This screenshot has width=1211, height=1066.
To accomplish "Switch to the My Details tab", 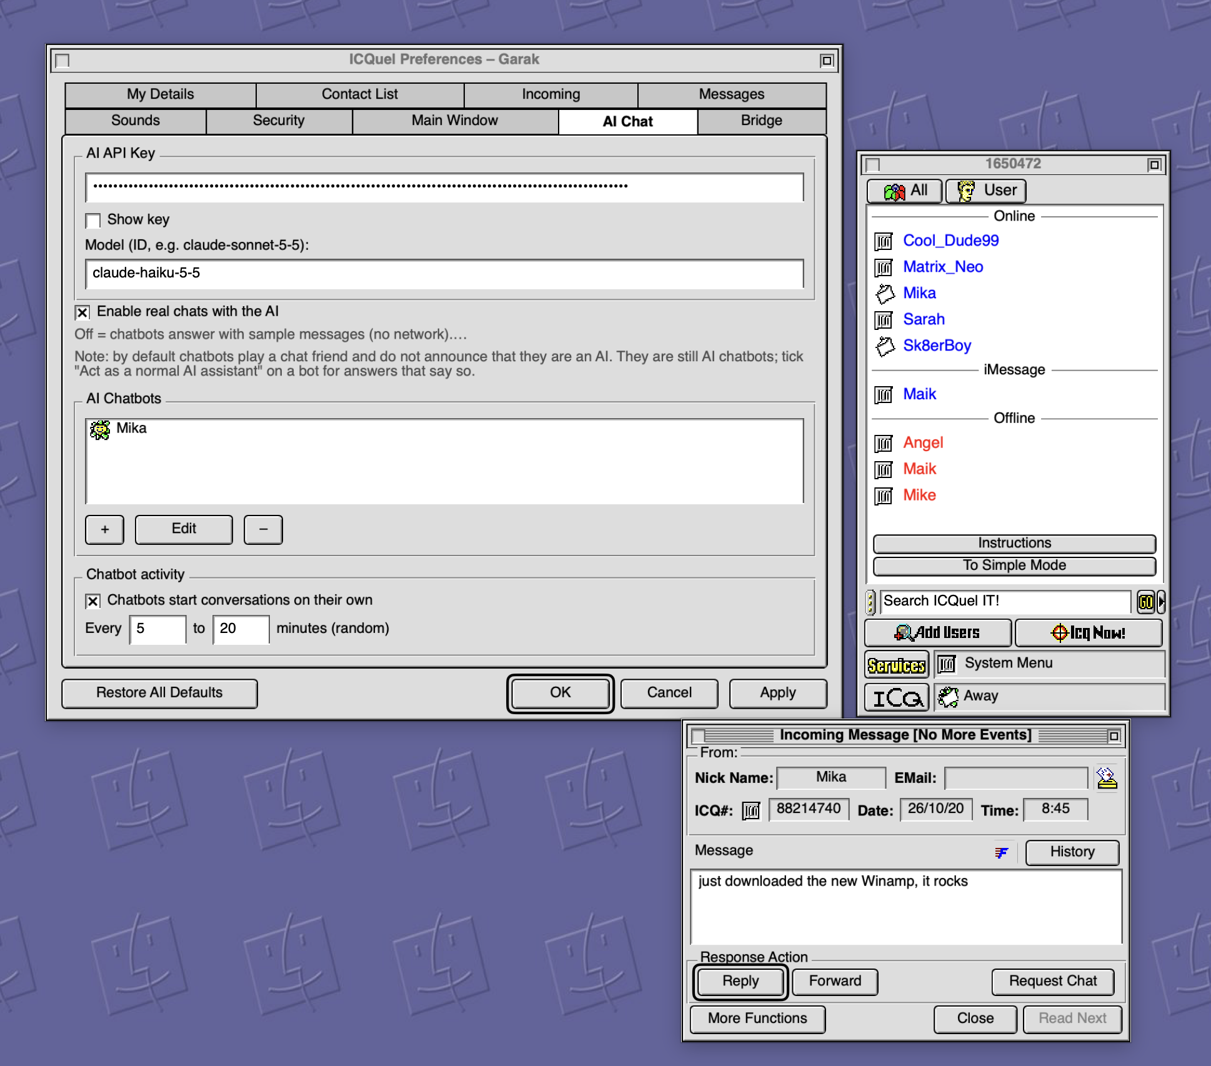I will [161, 94].
